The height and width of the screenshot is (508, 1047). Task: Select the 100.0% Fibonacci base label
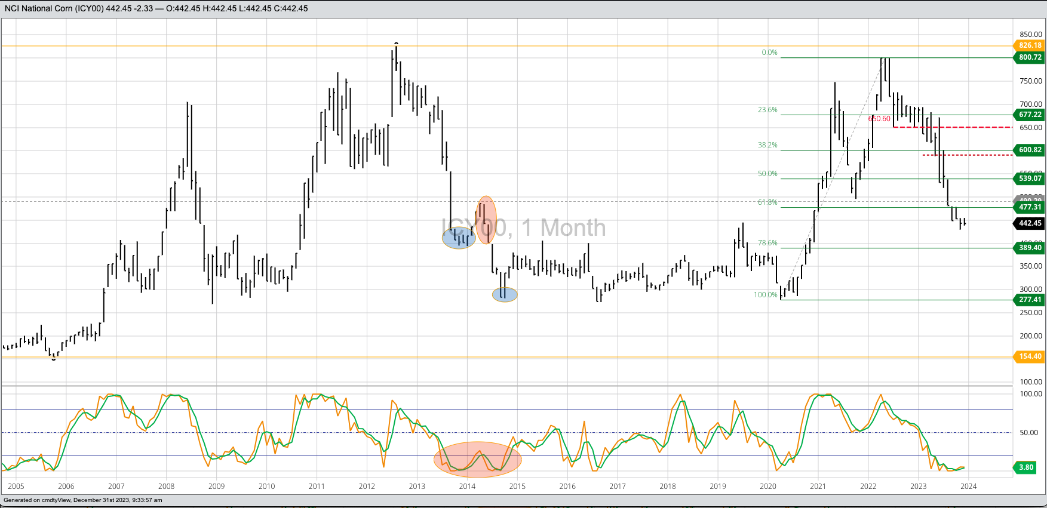pos(765,295)
